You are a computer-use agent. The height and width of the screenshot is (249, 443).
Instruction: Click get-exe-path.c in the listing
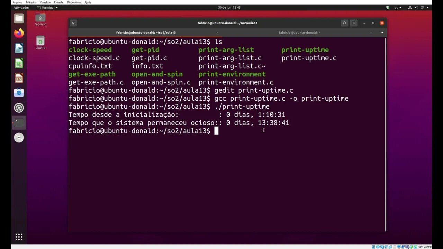tap(96, 82)
